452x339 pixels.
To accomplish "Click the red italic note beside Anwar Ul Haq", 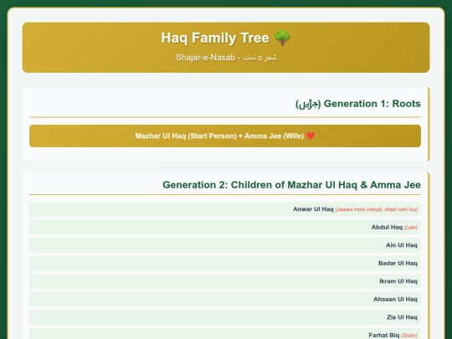I will (x=377, y=209).
